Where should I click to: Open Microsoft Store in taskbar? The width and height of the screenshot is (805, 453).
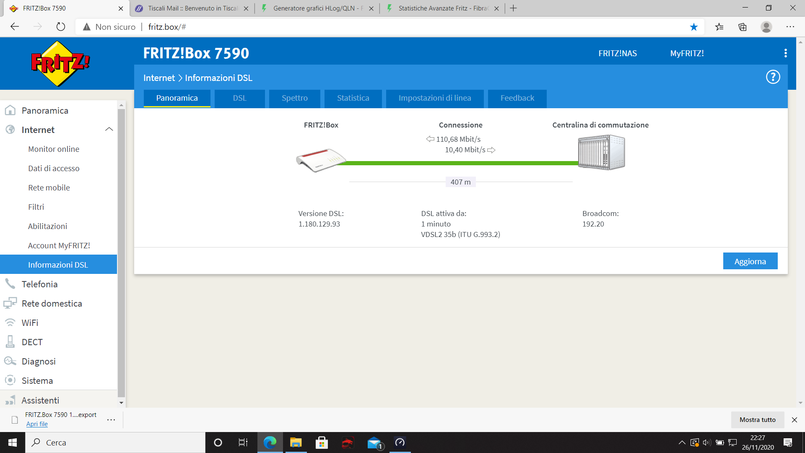(x=322, y=443)
